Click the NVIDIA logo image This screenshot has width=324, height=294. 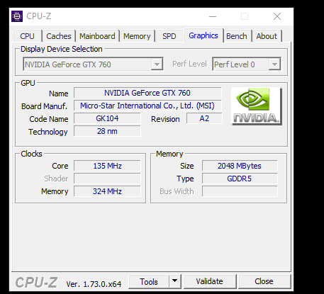click(257, 106)
